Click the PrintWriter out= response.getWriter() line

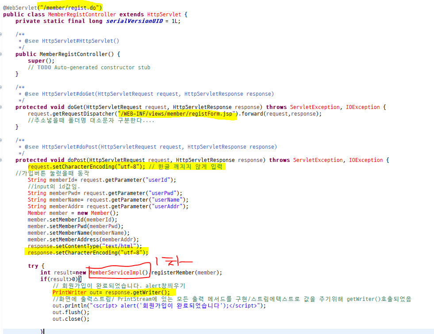pos(111,293)
